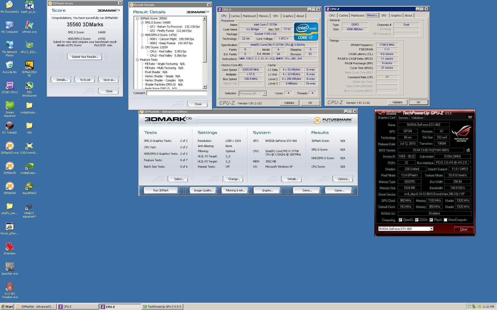Launch 3DMark2001 SE desktop icon
This screenshot has width=497, height=310.
point(29,69)
